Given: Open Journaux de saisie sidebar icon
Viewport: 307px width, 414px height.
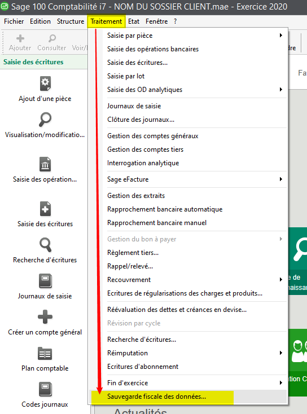Looking at the screenshot, I should coord(45,281).
